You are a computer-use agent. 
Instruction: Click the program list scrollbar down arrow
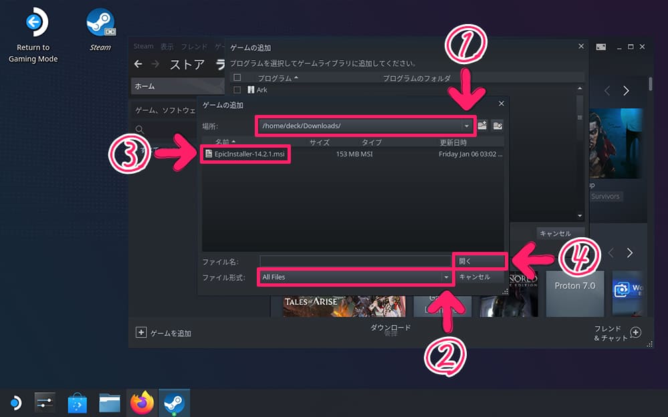click(580, 216)
